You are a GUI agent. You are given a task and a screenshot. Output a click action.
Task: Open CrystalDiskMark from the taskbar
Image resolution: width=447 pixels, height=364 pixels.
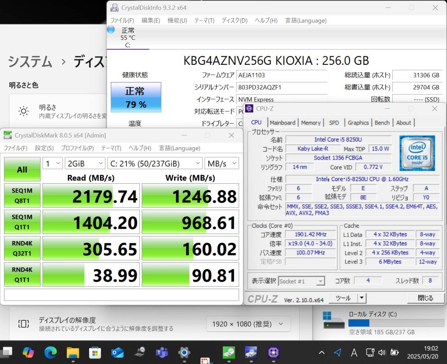click(x=229, y=352)
